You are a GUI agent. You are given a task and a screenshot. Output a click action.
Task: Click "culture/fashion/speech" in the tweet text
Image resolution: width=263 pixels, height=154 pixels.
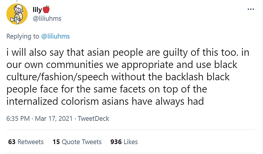coord(58,77)
